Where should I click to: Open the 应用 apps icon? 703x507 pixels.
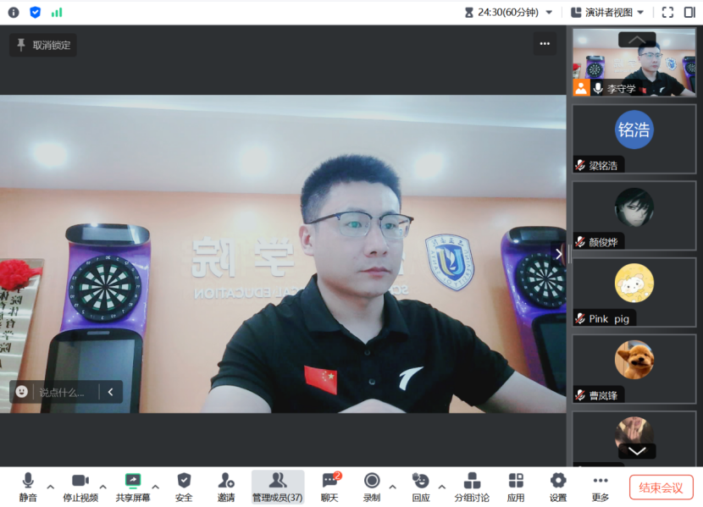point(515,482)
